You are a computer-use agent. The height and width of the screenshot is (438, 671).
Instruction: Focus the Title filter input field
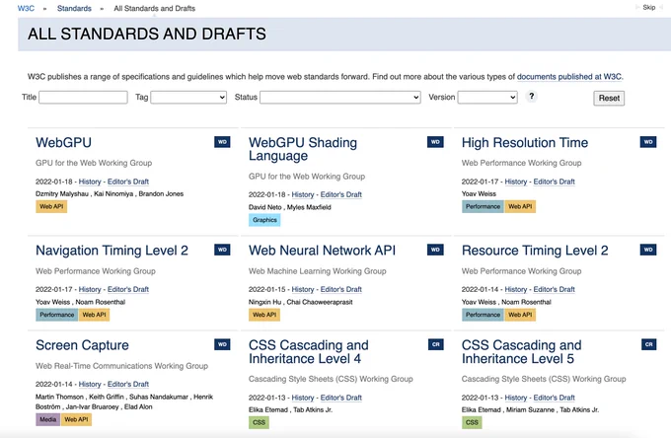point(83,97)
